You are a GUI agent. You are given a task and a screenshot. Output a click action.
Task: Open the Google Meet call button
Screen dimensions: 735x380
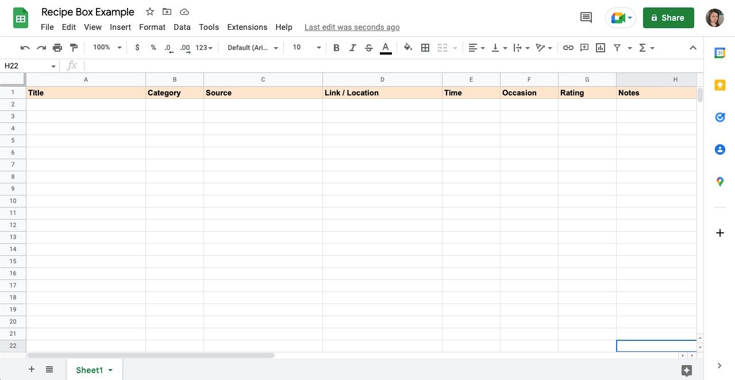(x=621, y=18)
